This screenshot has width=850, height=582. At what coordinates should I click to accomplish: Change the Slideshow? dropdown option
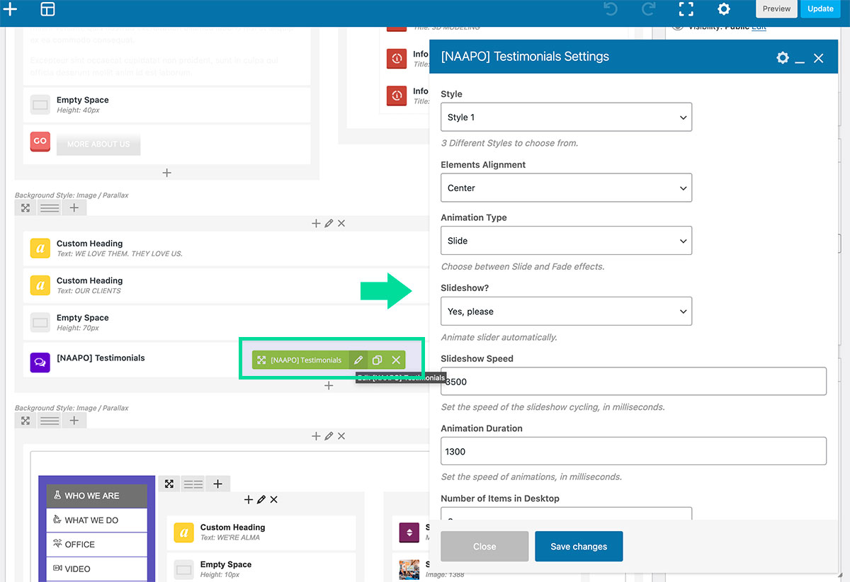pos(566,312)
